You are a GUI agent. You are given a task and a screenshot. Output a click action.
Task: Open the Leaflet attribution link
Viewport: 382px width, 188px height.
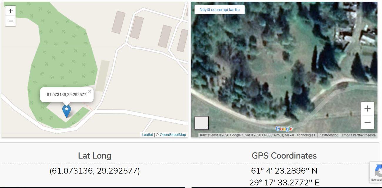147,135
